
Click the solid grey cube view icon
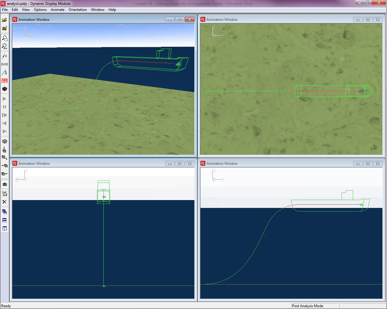click(5, 141)
